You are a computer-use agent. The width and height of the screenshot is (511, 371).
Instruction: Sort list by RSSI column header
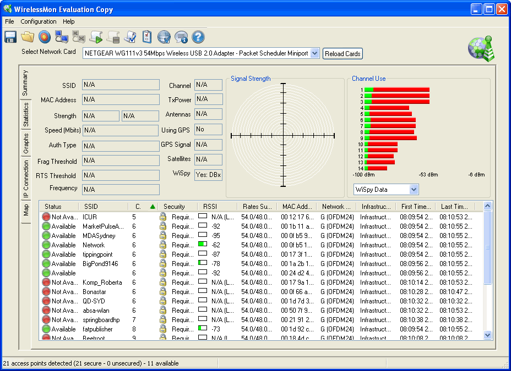click(x=218, y=207)
